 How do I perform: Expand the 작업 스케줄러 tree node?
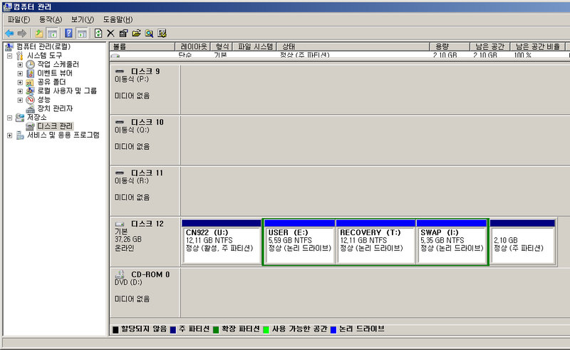20,64
